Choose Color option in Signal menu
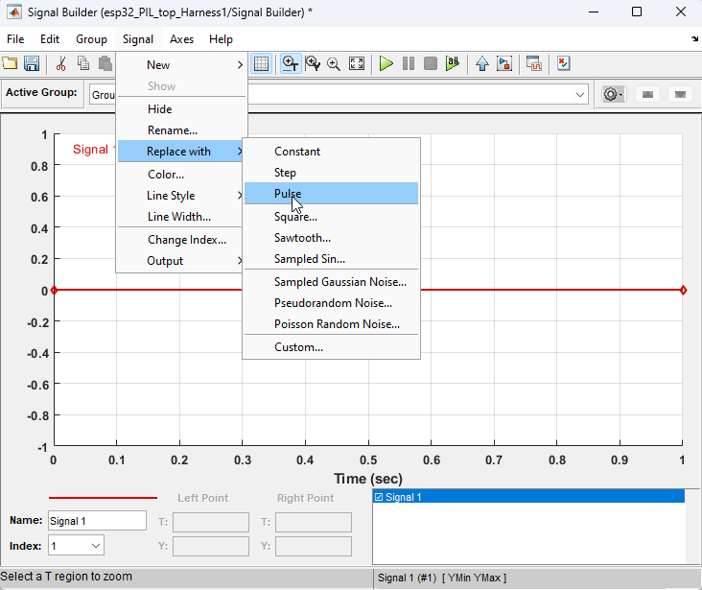The image size is (702, 590). (x=166, y=175)
